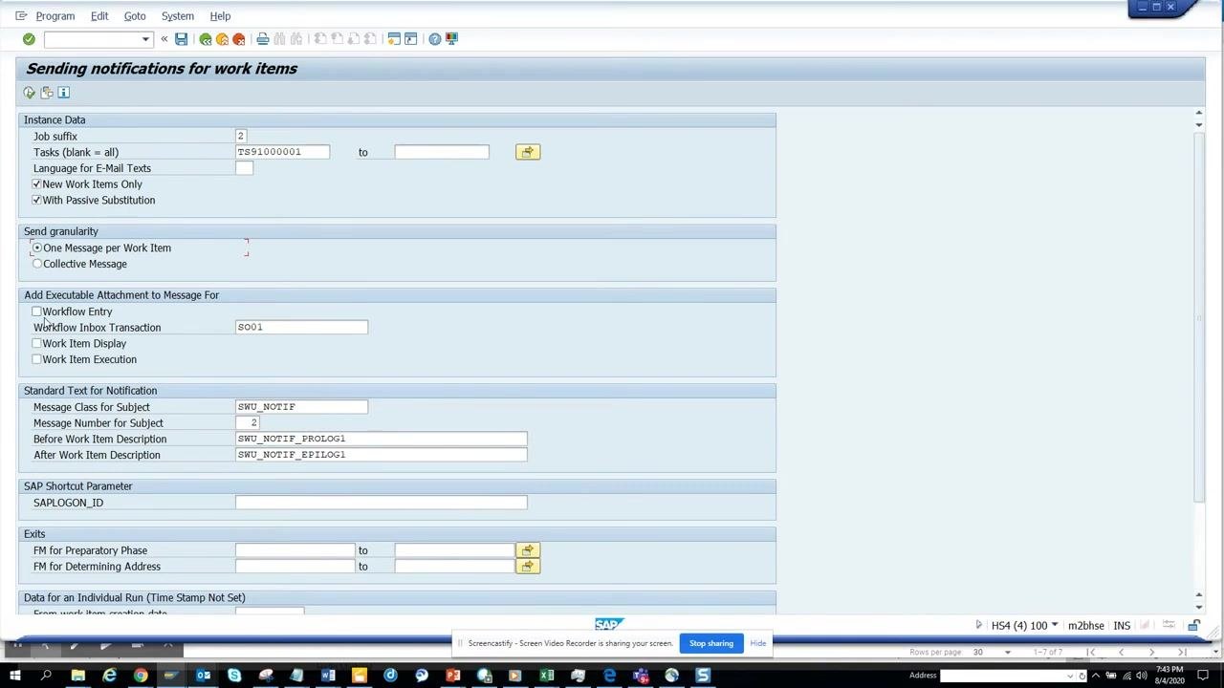Open the SAP menu icon left of Program
The height and width of the screenshot is (688, 1224).
[21, 16]
